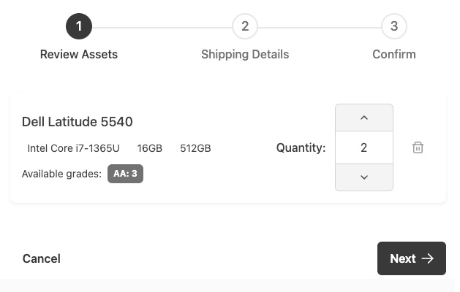Click the 512GB storage spec

click(195, 148)
